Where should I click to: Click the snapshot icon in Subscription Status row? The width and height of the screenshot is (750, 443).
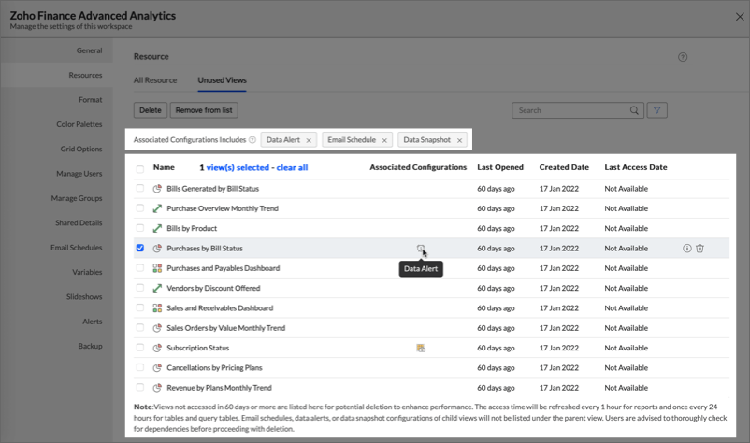(421, 348)
